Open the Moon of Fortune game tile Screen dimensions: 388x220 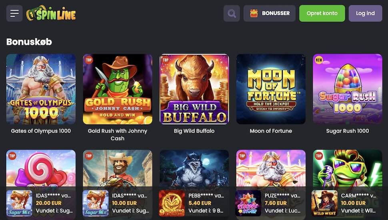tap(271, 89)
